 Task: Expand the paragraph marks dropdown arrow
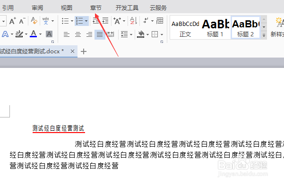pyautogui.click(x=152, y=21)
